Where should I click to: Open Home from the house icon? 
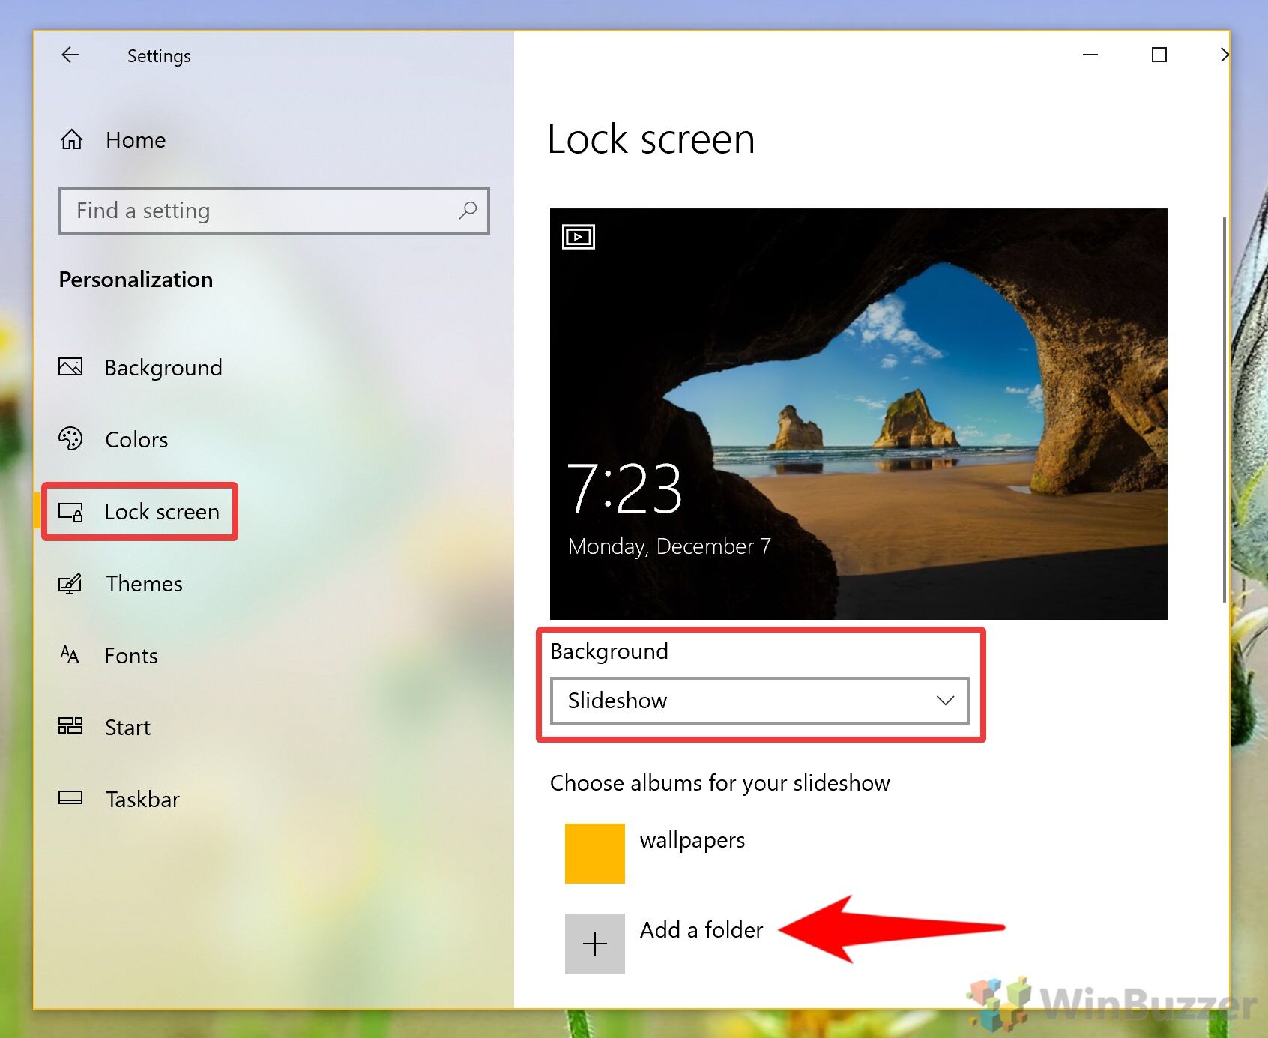point(71,139)
